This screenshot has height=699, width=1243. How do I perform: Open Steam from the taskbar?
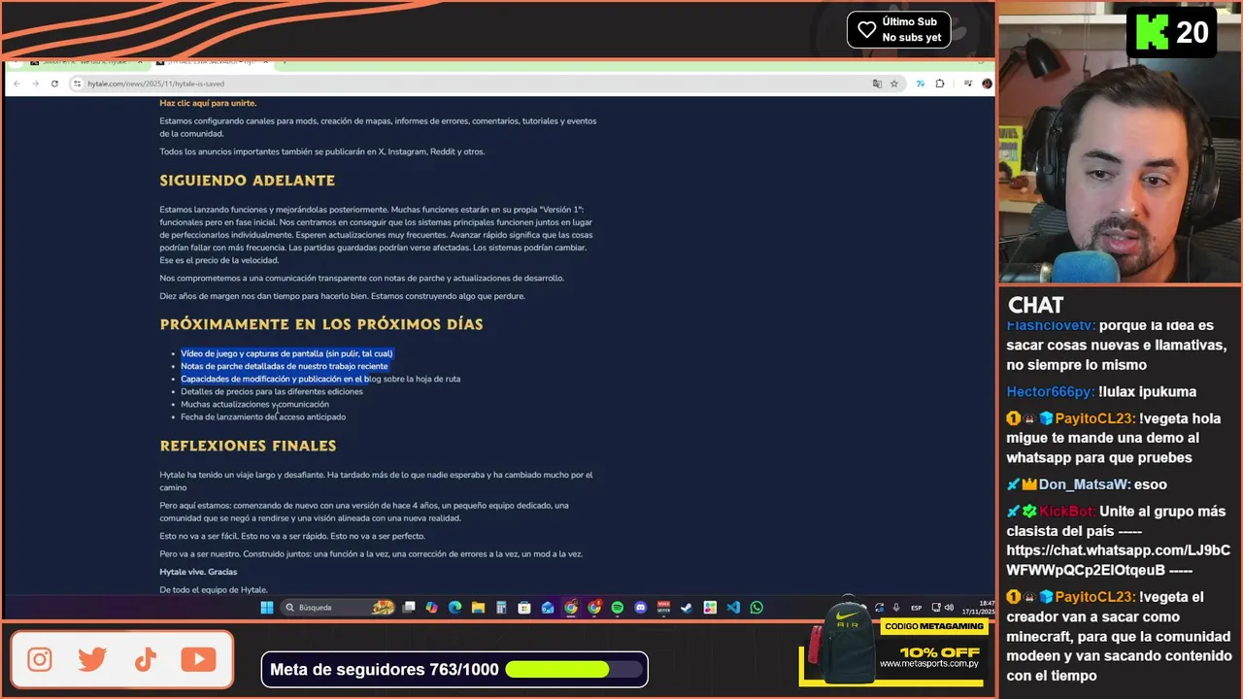click(687, 608)
